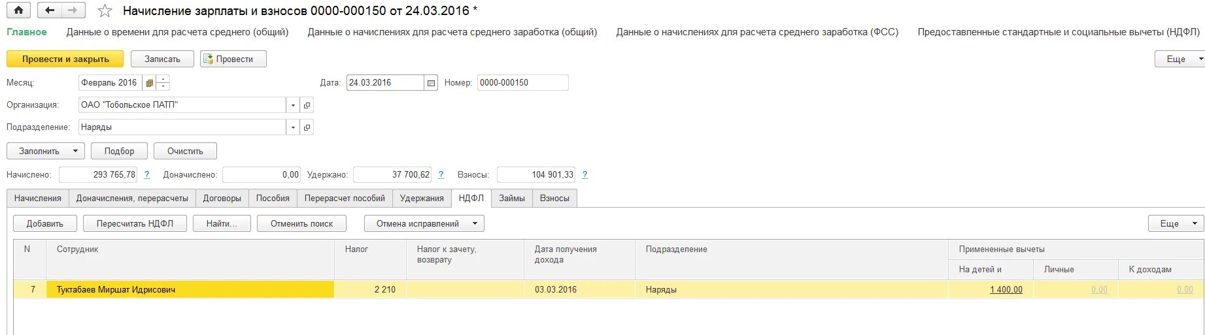Go to the home page icon
Viewport: 1205px width, 335px height.
(18, 10)
